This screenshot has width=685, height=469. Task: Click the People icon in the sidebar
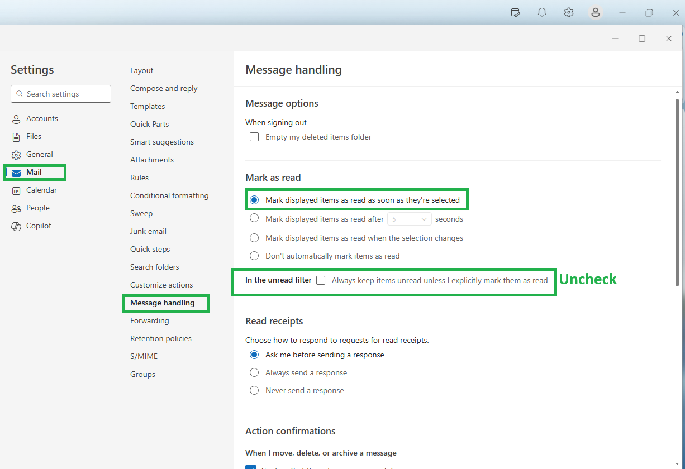[16, 208]
